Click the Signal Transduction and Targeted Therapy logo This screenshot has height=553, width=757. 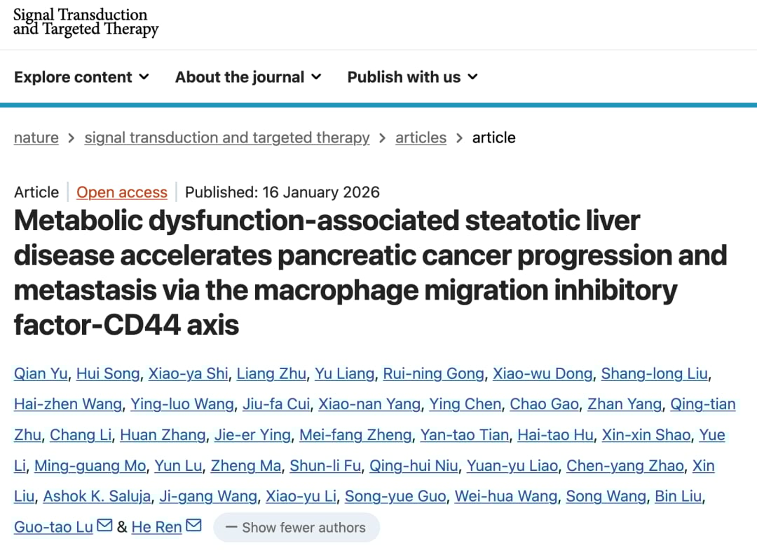coord(86,22)
